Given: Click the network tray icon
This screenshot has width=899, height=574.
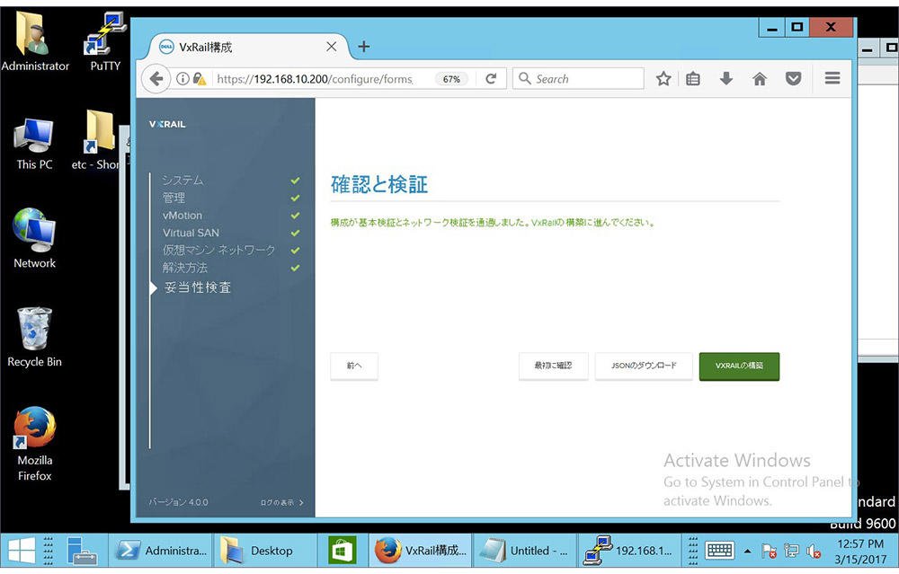Looking at the screenshot, I should click(791, 551).
